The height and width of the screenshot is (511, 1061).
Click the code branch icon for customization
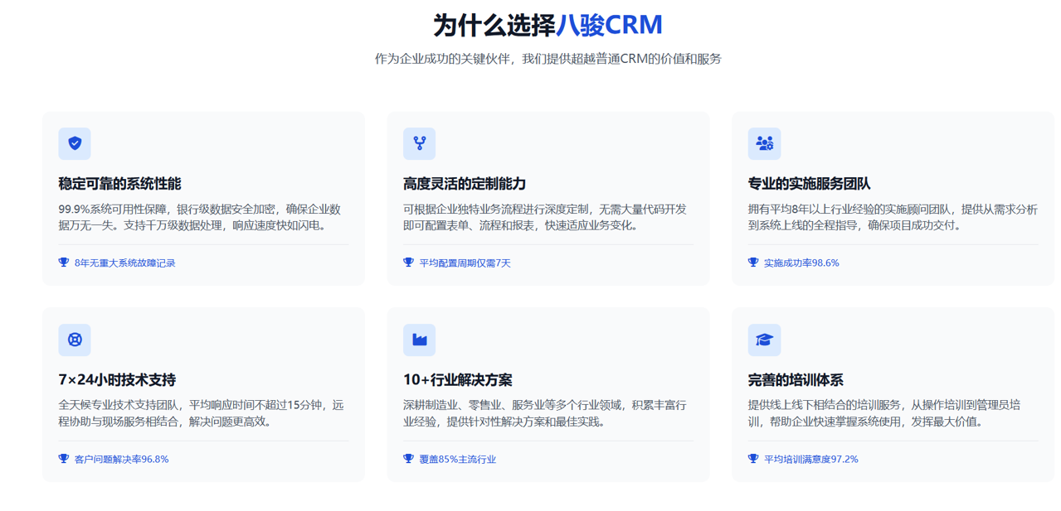click(x=419, y=143)
